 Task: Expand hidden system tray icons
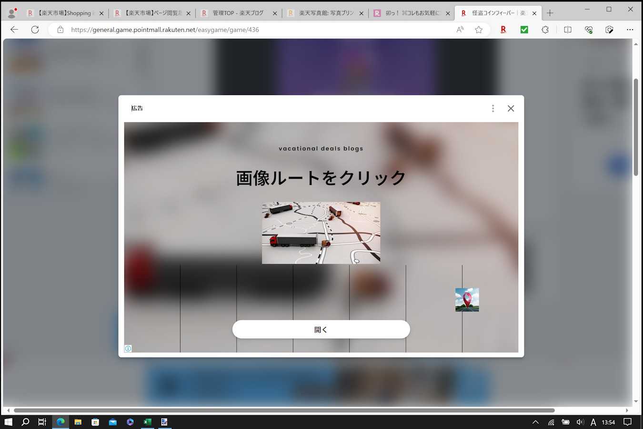pyautogui.click(x=535, y=422)
